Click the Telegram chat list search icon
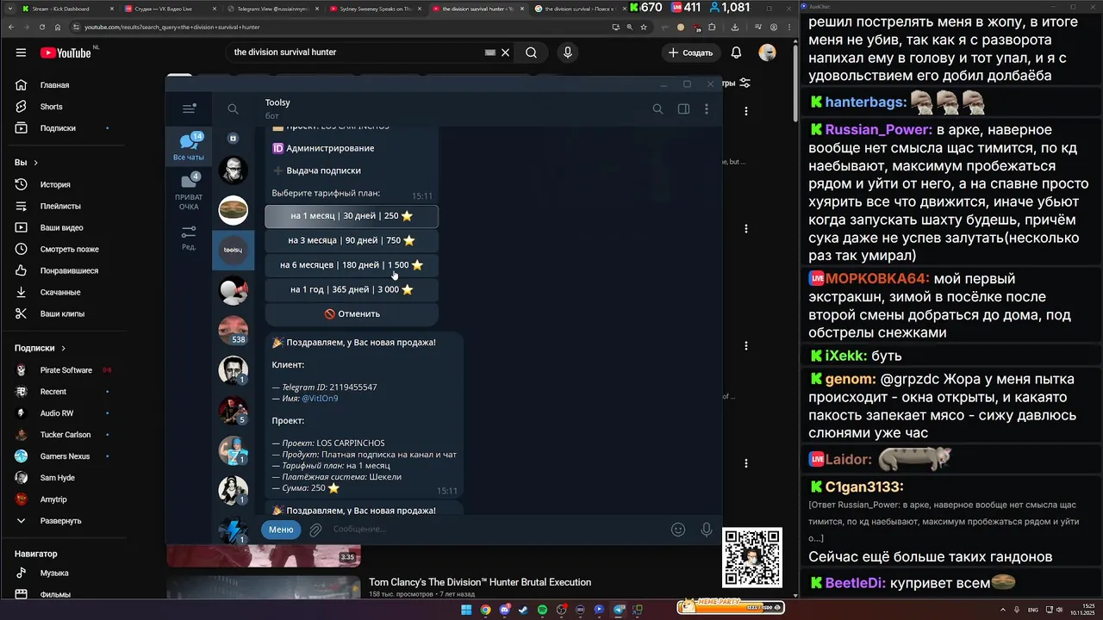This screenshot has width=1103, height=620. [x=233, y=108]
